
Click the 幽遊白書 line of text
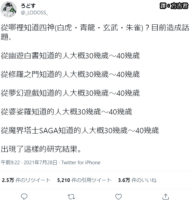pyautogui.click(x=70, y=56)
